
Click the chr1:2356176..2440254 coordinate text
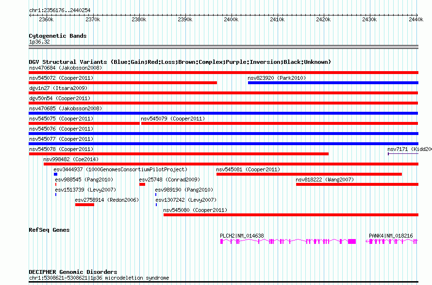pos(60,10)
